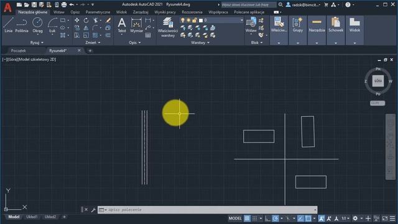Open the Widok ribbon tab

[121, 12]
